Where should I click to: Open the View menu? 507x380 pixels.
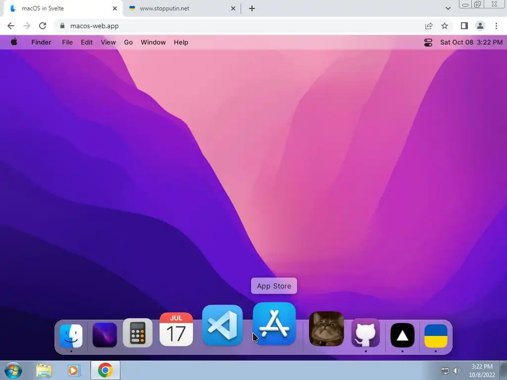pos(108,43)
